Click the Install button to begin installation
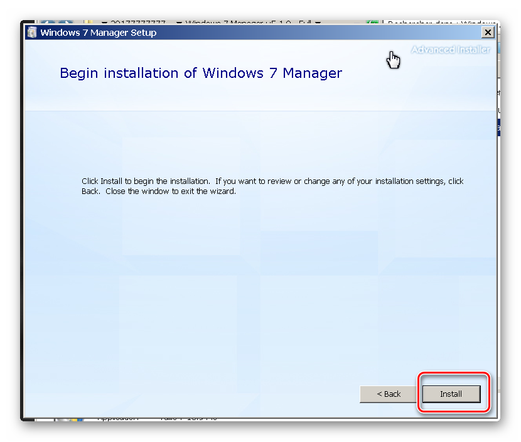 [x=451, y=394]
